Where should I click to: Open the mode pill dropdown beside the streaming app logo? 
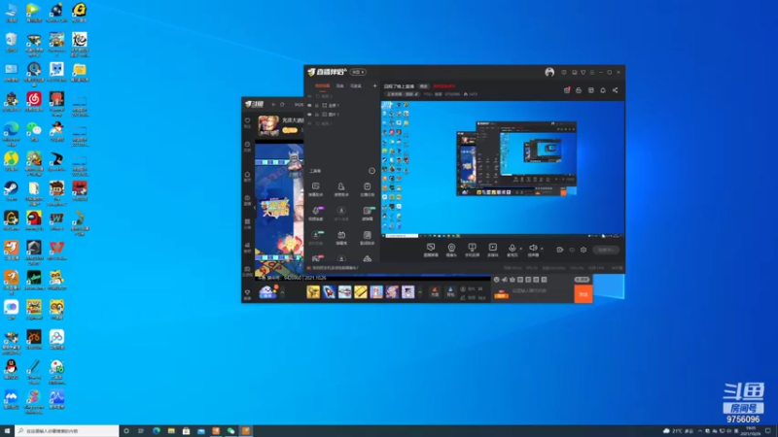click(x=358, y=72)
